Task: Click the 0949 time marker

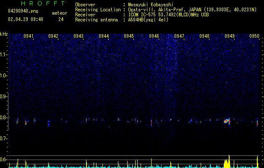Action: point(230,36)
